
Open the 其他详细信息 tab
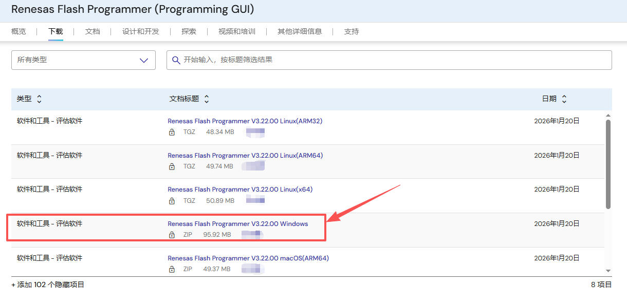coord(300,31)
